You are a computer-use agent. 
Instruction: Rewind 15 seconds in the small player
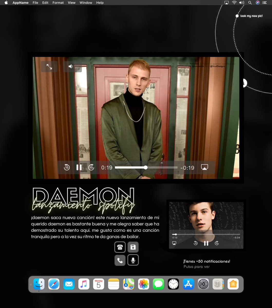195,243
